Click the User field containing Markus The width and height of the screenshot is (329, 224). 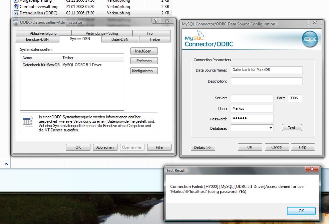(x=252, y=109)
